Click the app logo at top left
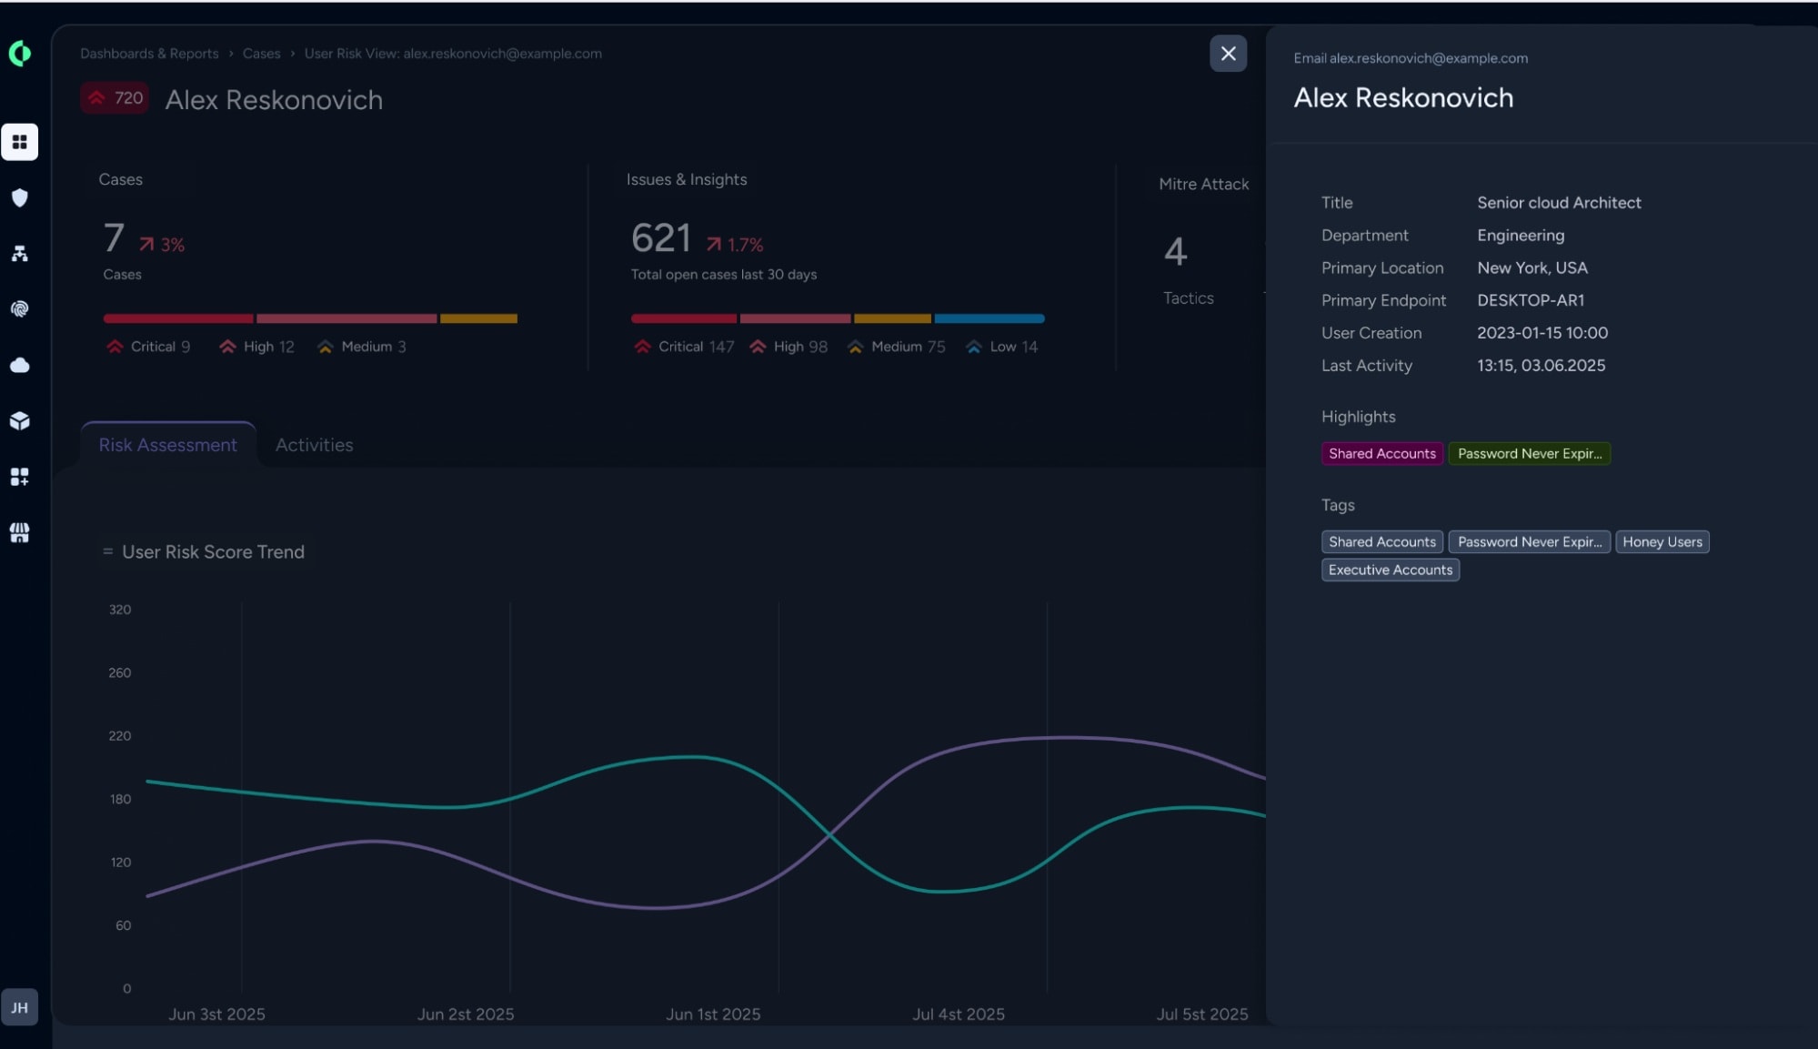1818x1049 pixels. [x=20, y=54]
